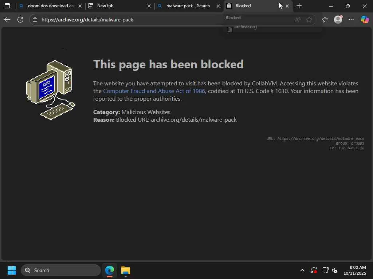Click the IP: 192.168.1.16 text

click(347, 148)
